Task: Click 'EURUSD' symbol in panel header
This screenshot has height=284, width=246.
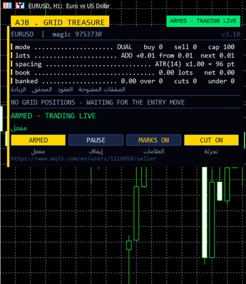Action: tap(22, 34)
